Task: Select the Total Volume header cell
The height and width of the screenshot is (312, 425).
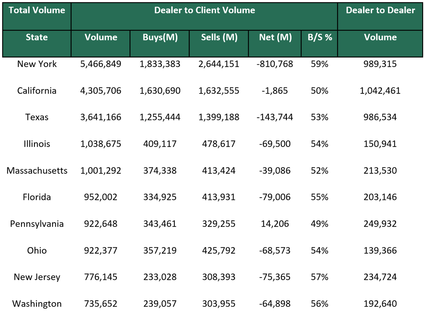Action: [36, 10]
